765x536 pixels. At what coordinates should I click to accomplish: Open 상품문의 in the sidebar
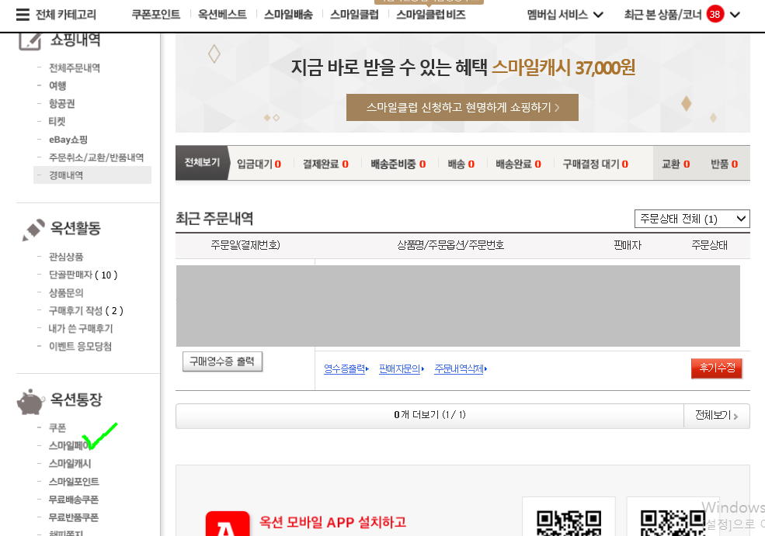66,293
